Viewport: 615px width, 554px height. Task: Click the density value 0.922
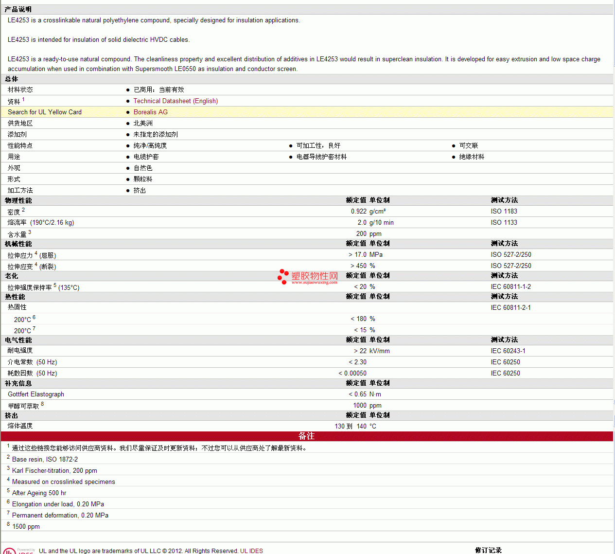point(359,212)
